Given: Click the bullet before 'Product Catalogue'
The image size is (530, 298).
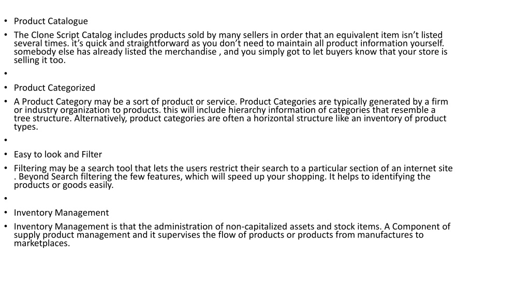Looking at the screenshot, I should [6, 21].
